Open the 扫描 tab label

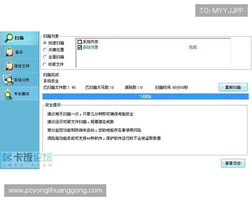19,38
